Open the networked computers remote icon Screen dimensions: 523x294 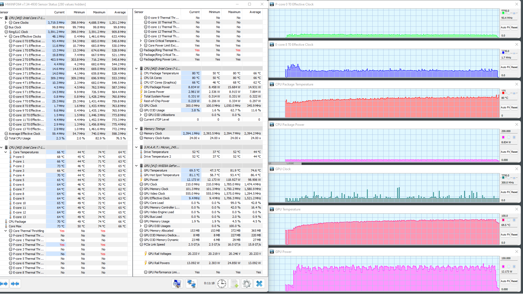(191, 284)
